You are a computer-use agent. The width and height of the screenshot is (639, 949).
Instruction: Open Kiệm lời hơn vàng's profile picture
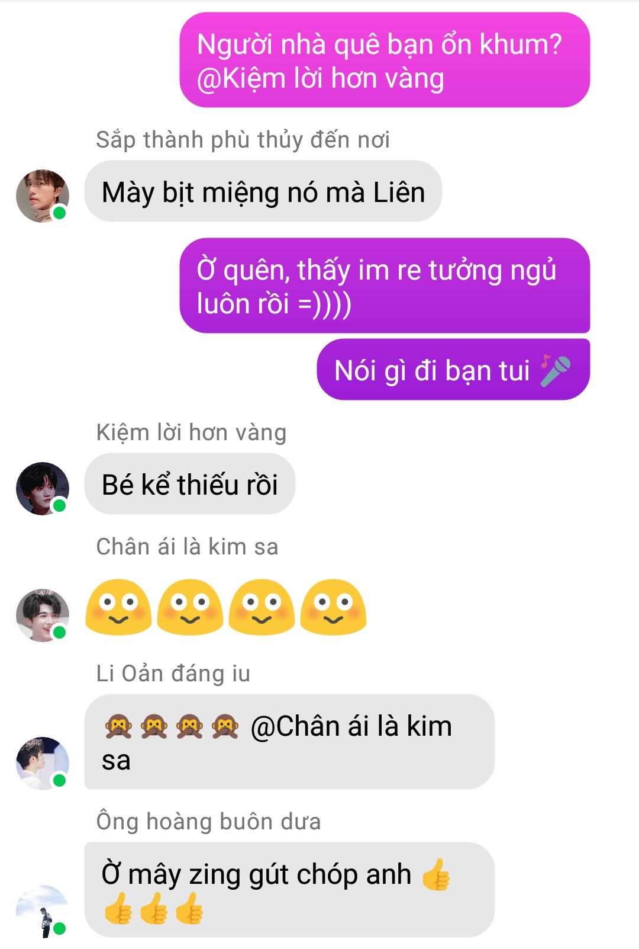click(42, 489)
